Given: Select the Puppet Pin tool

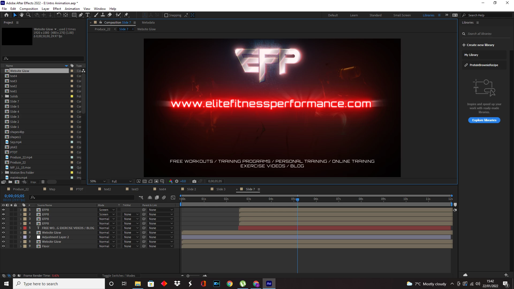Looking at the screenshot, I should coord(126,15).
